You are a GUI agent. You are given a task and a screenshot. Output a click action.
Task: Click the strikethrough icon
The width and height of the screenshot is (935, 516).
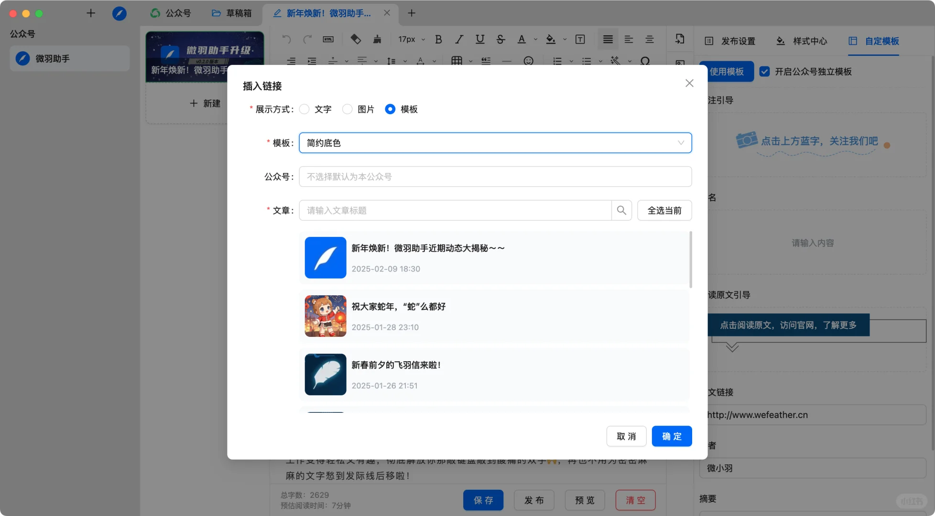500,39
